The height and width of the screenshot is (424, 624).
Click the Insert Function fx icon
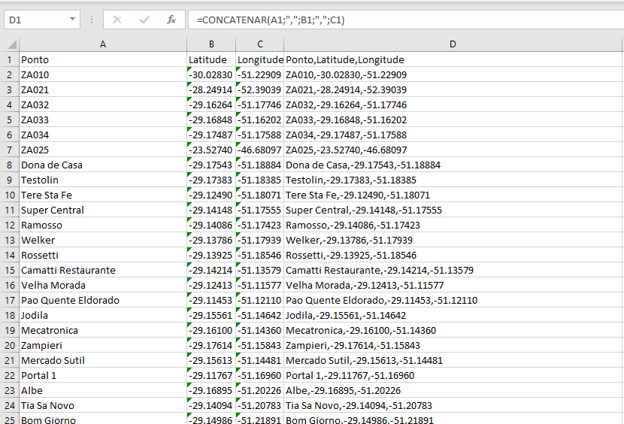tap(171, 20)
